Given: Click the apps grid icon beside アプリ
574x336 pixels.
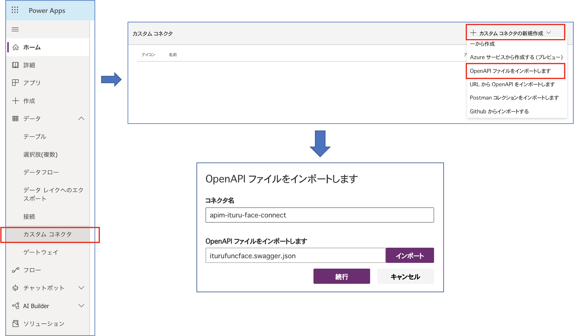Looking at the screenshot, I should point(15,82).
